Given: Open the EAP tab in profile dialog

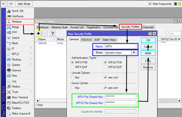Looking at the screenshot, I should click(x=97, y=40).
